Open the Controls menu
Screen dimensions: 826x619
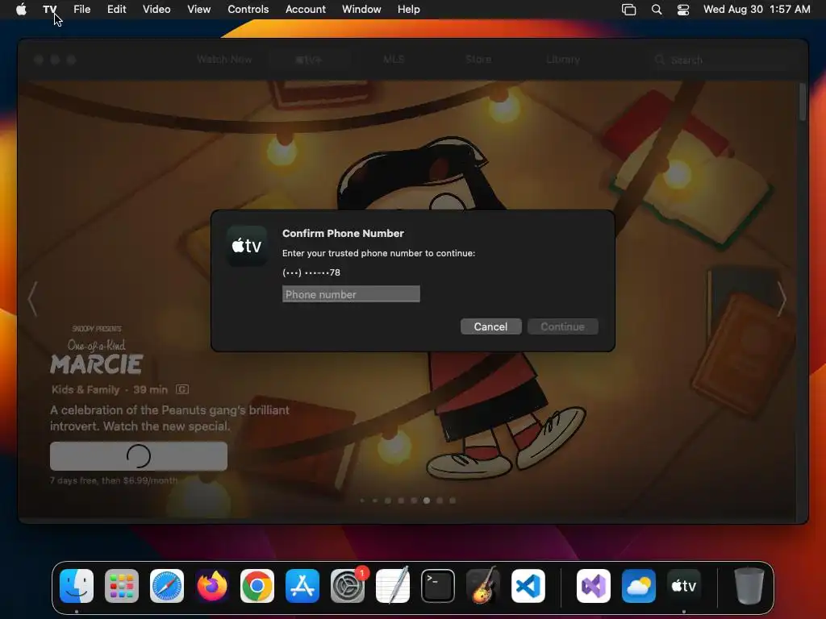click(x=248, y=9)
